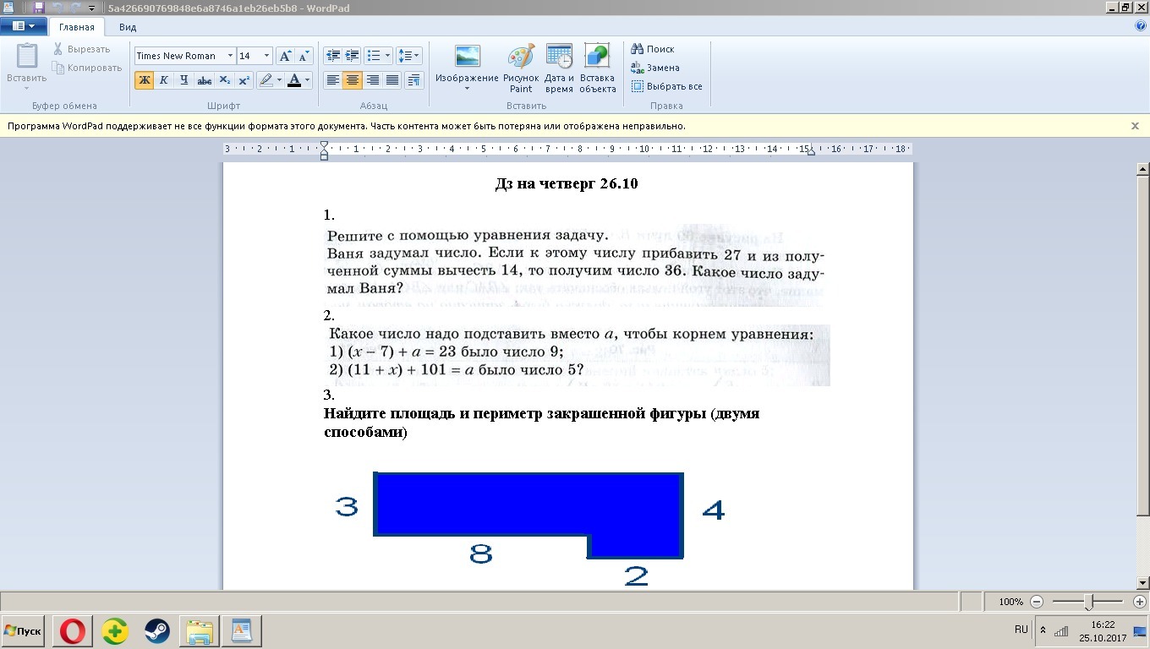Image resolution: width=1150 pixels, height=649 pixels.
Task: Click the blue shaded figure in the document
Action: pos(528,515)
